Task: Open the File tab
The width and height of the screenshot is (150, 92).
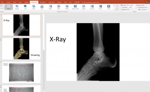Action: (x=2, y=2)
